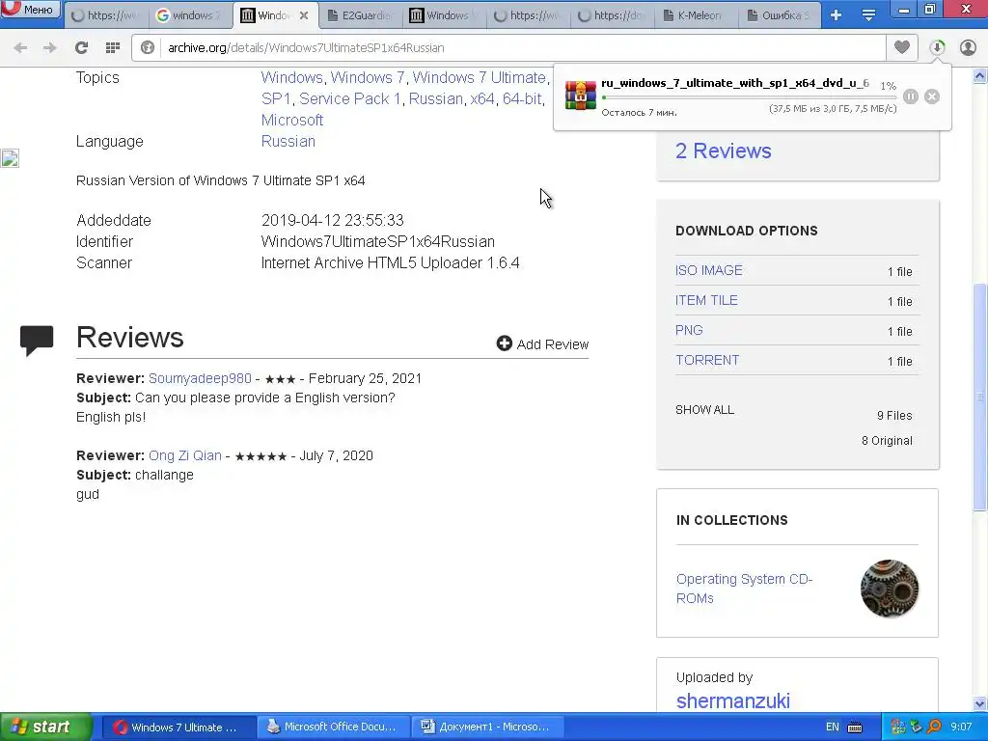Viewport: 988px width, 741px height.
Task: Open the Opera Меню button
Action: (30, 9)
